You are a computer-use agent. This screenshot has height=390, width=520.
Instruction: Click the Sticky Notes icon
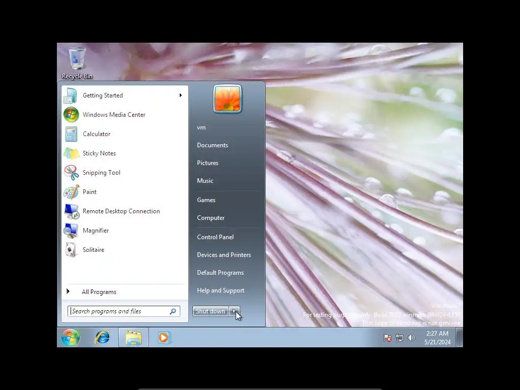[x=71, y=153]
